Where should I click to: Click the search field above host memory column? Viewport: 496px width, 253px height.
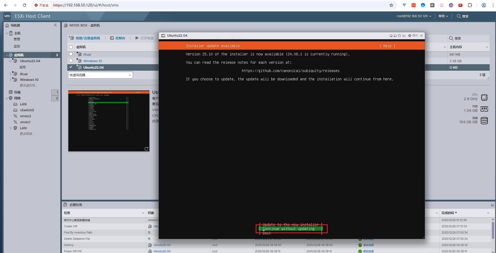tap(471, 38)
